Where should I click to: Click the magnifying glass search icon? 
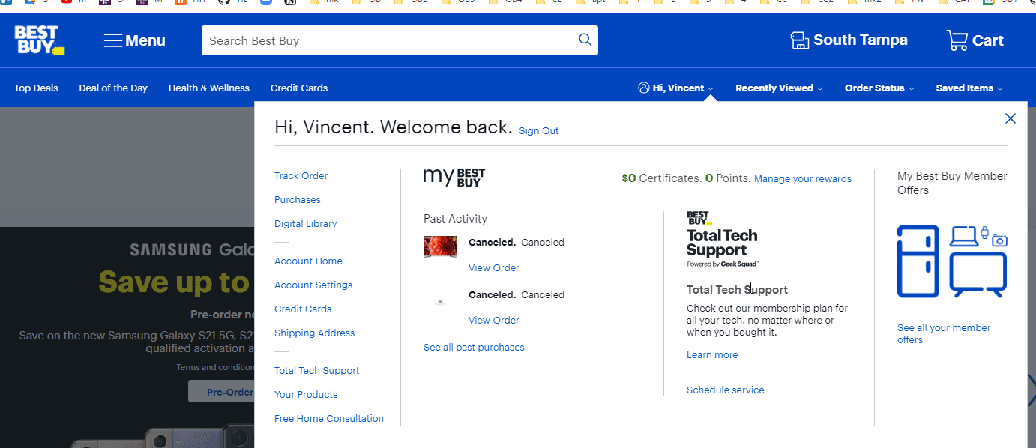point(585,40)
